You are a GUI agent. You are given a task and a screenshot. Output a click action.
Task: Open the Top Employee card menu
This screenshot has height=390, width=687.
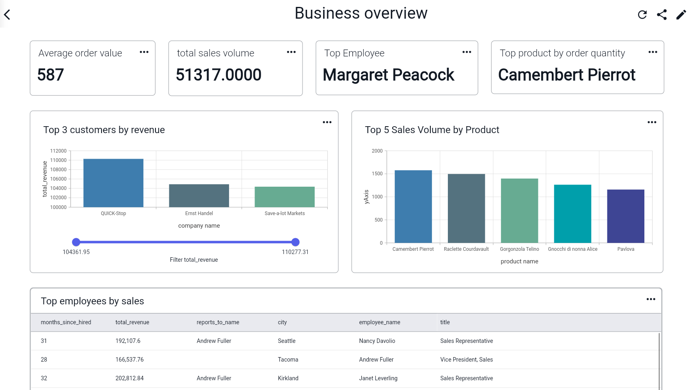(x=467, y=52)
